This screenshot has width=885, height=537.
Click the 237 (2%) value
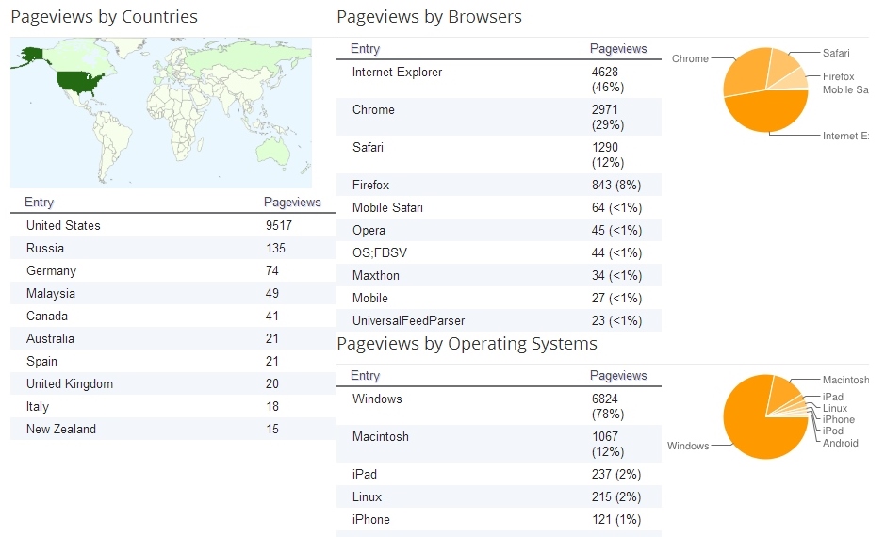[x=616, y=475]
